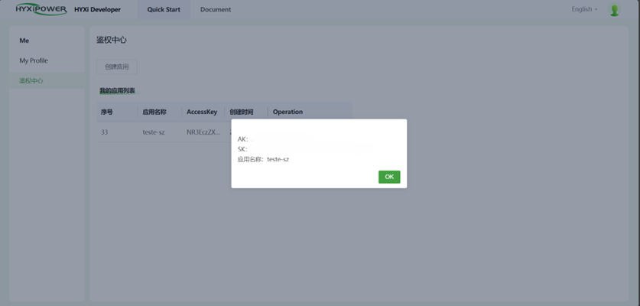
Task: Select 鉴权中心 in the sidebar
Action: click(x=31, y=80)
